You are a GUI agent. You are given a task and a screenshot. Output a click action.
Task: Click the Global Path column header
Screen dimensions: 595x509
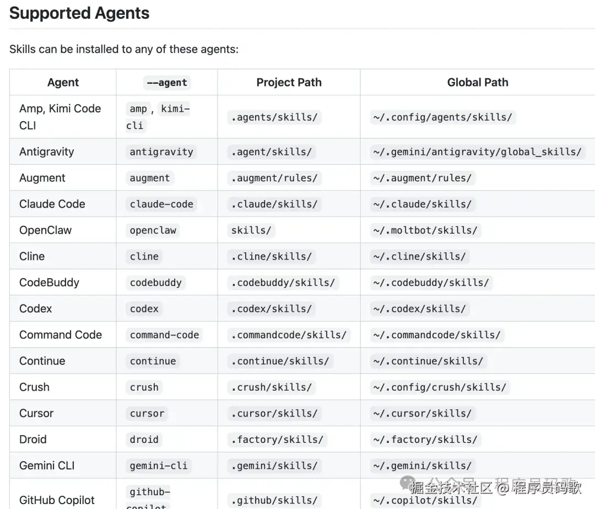tap(477, 83)
